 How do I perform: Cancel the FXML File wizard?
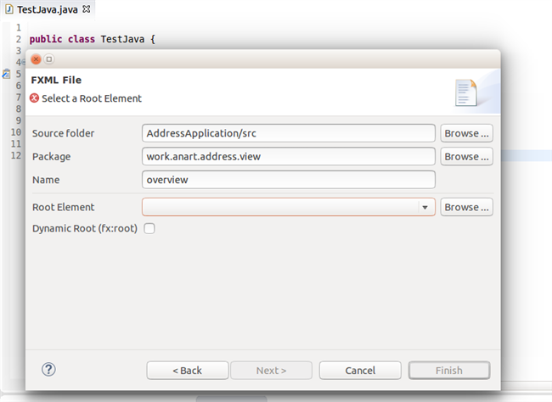pyautogui.click(x=360, y=371)
